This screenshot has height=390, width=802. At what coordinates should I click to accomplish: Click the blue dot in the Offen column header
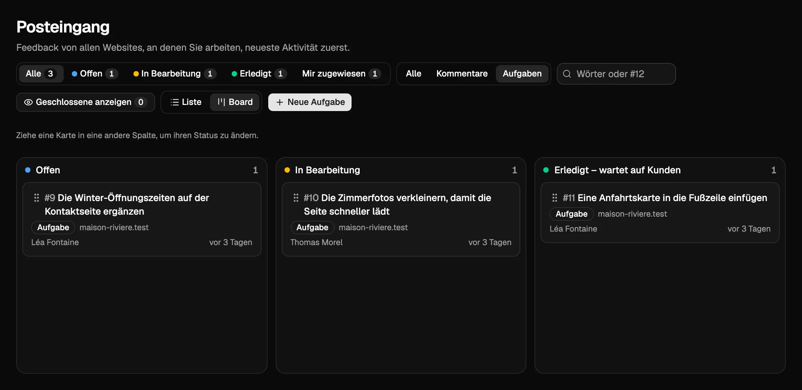(x=28, y=170)
